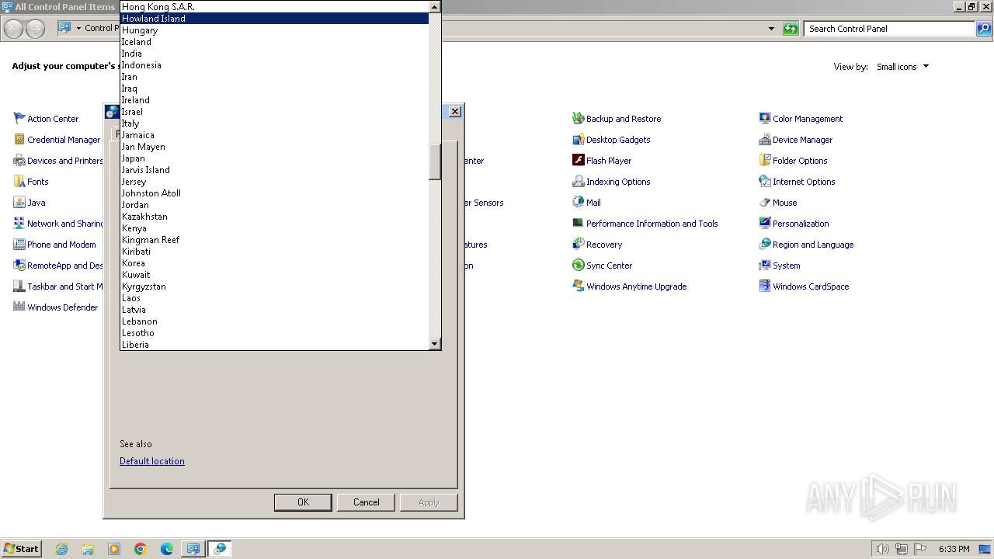994x559 pixels.
Task: Open Flash Player settings icon
Action: click(x=578, y=161)
